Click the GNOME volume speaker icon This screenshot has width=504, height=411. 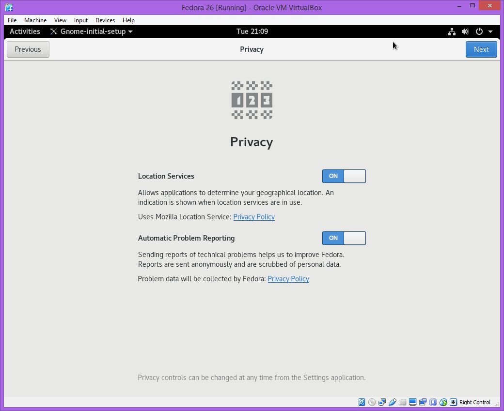tap(465, 31)
